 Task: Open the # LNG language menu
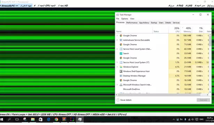click(x=189, y=6)
